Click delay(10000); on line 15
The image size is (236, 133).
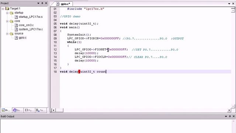pos(86,61)
